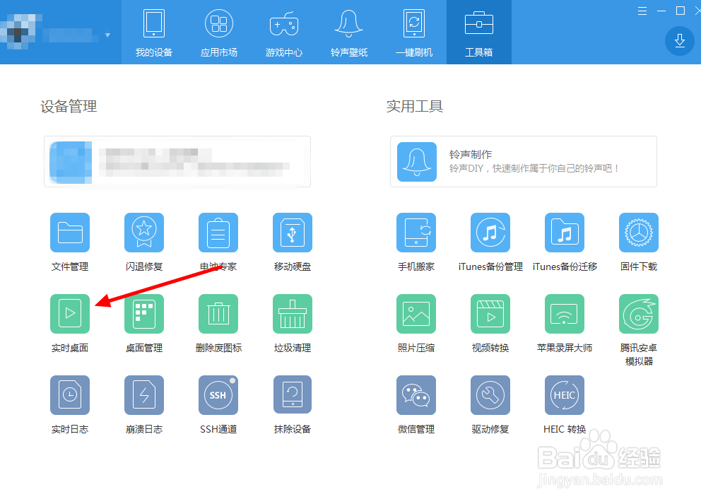Screen dimensions: 701x504
Task: Open iTunes备份迁移 backup migration
Action: coord(564,233)
